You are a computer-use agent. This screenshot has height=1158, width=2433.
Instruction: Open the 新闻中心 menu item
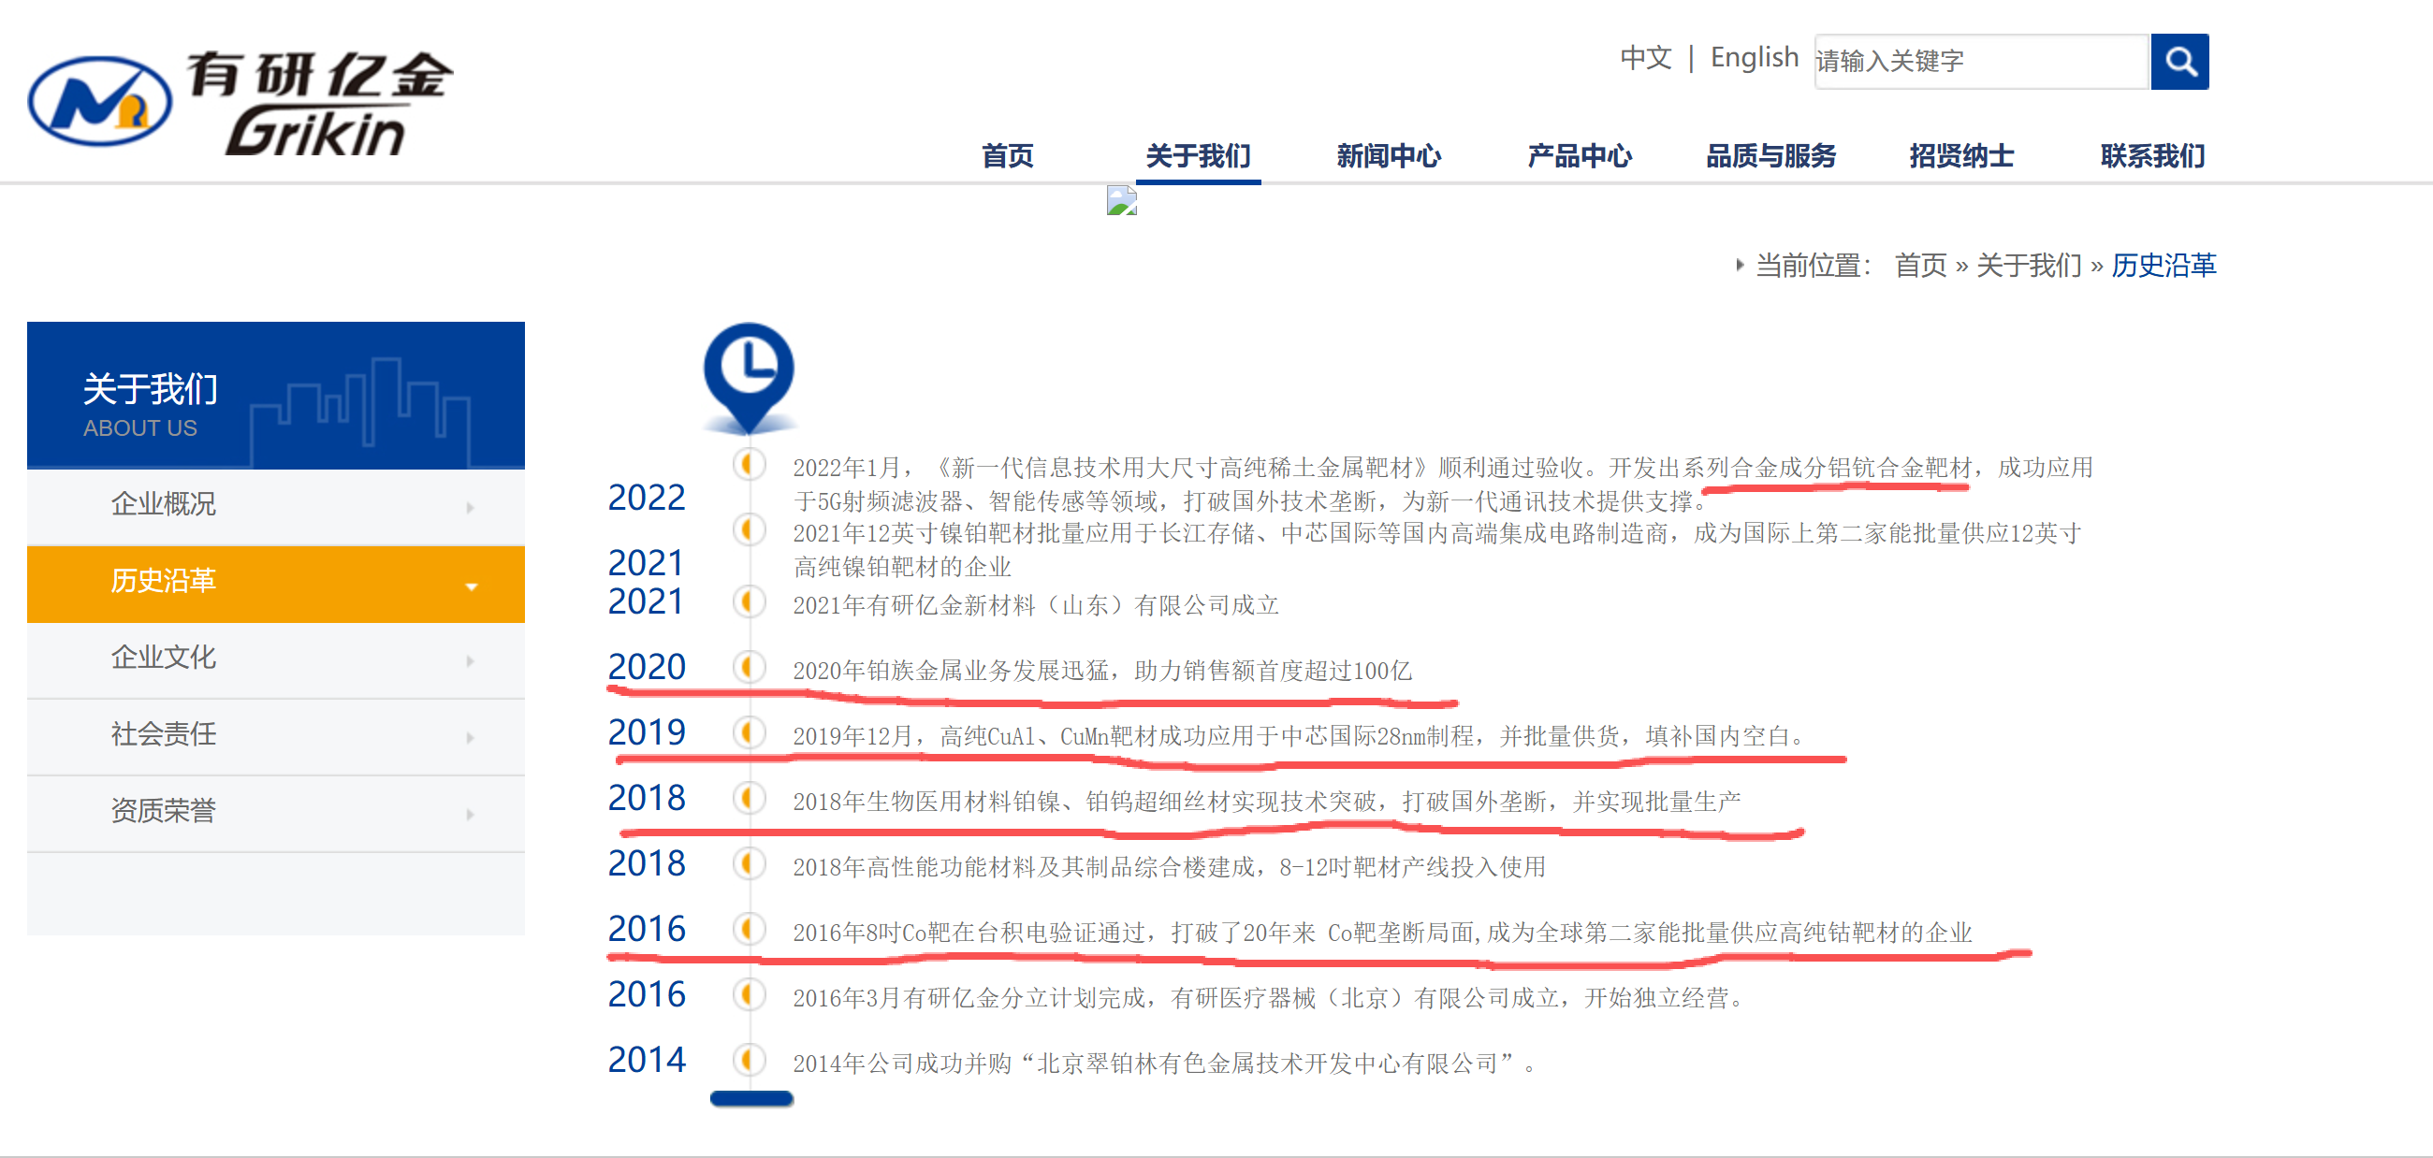click(x=1389, y=155)
